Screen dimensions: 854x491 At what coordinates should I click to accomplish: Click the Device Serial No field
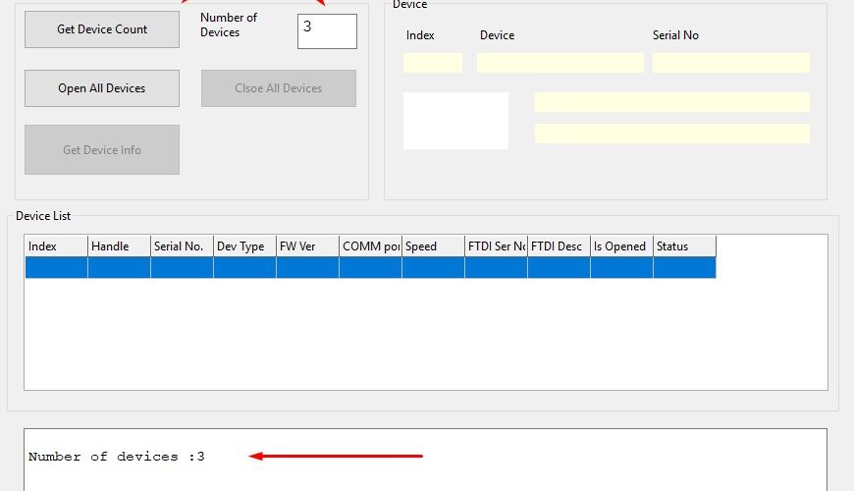(x=730, y=63)
